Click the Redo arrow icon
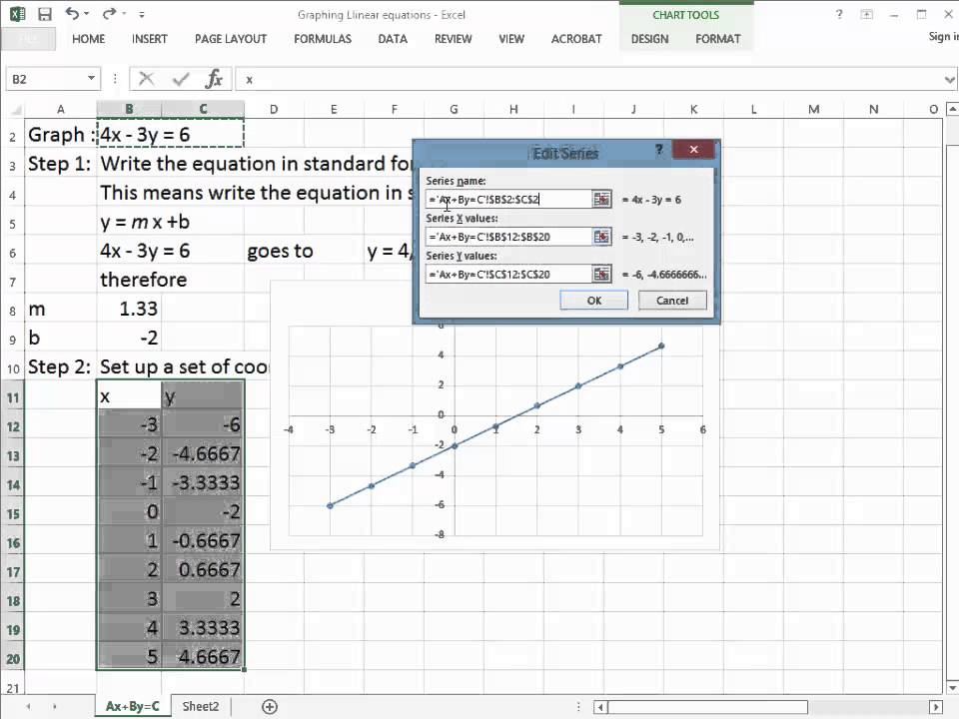The height and width of the screenshot is (719, 959). [110, 13]
